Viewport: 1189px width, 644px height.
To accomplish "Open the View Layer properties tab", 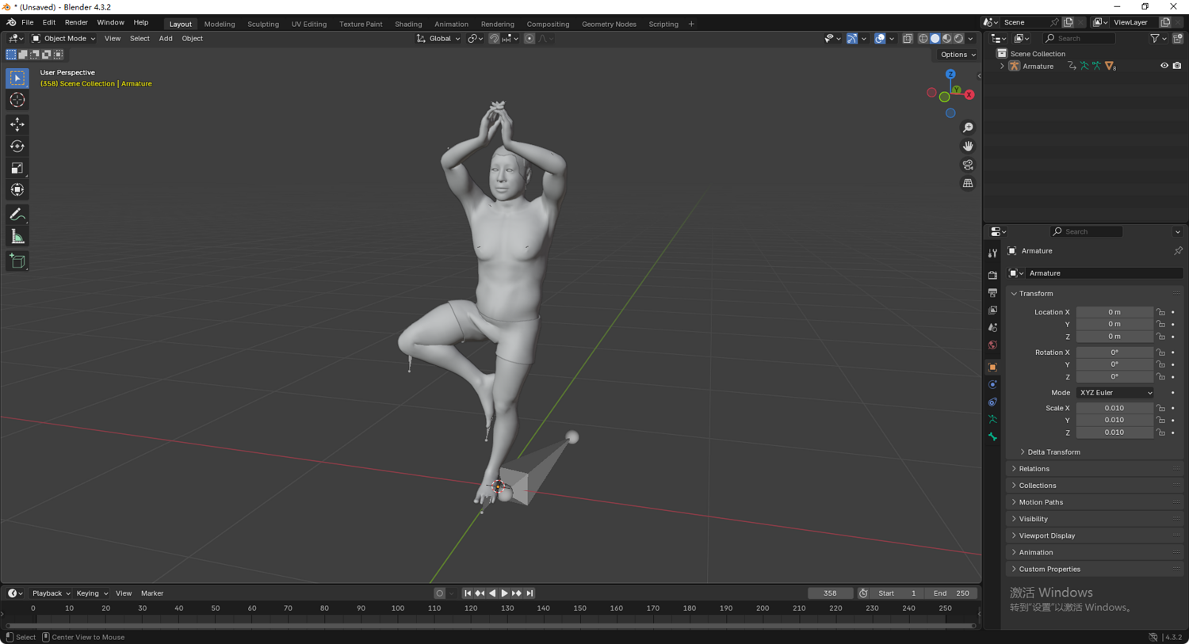I will (992, 311).
